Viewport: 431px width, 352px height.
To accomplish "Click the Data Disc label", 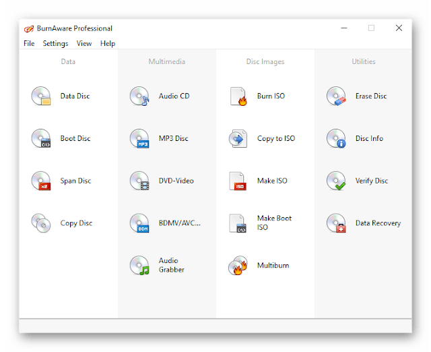I will [75, 96].
